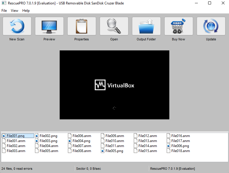Image resolution: width=229 pixels, height=173 pixels.
Task: Open the File menu
Action: click(4, 11)
